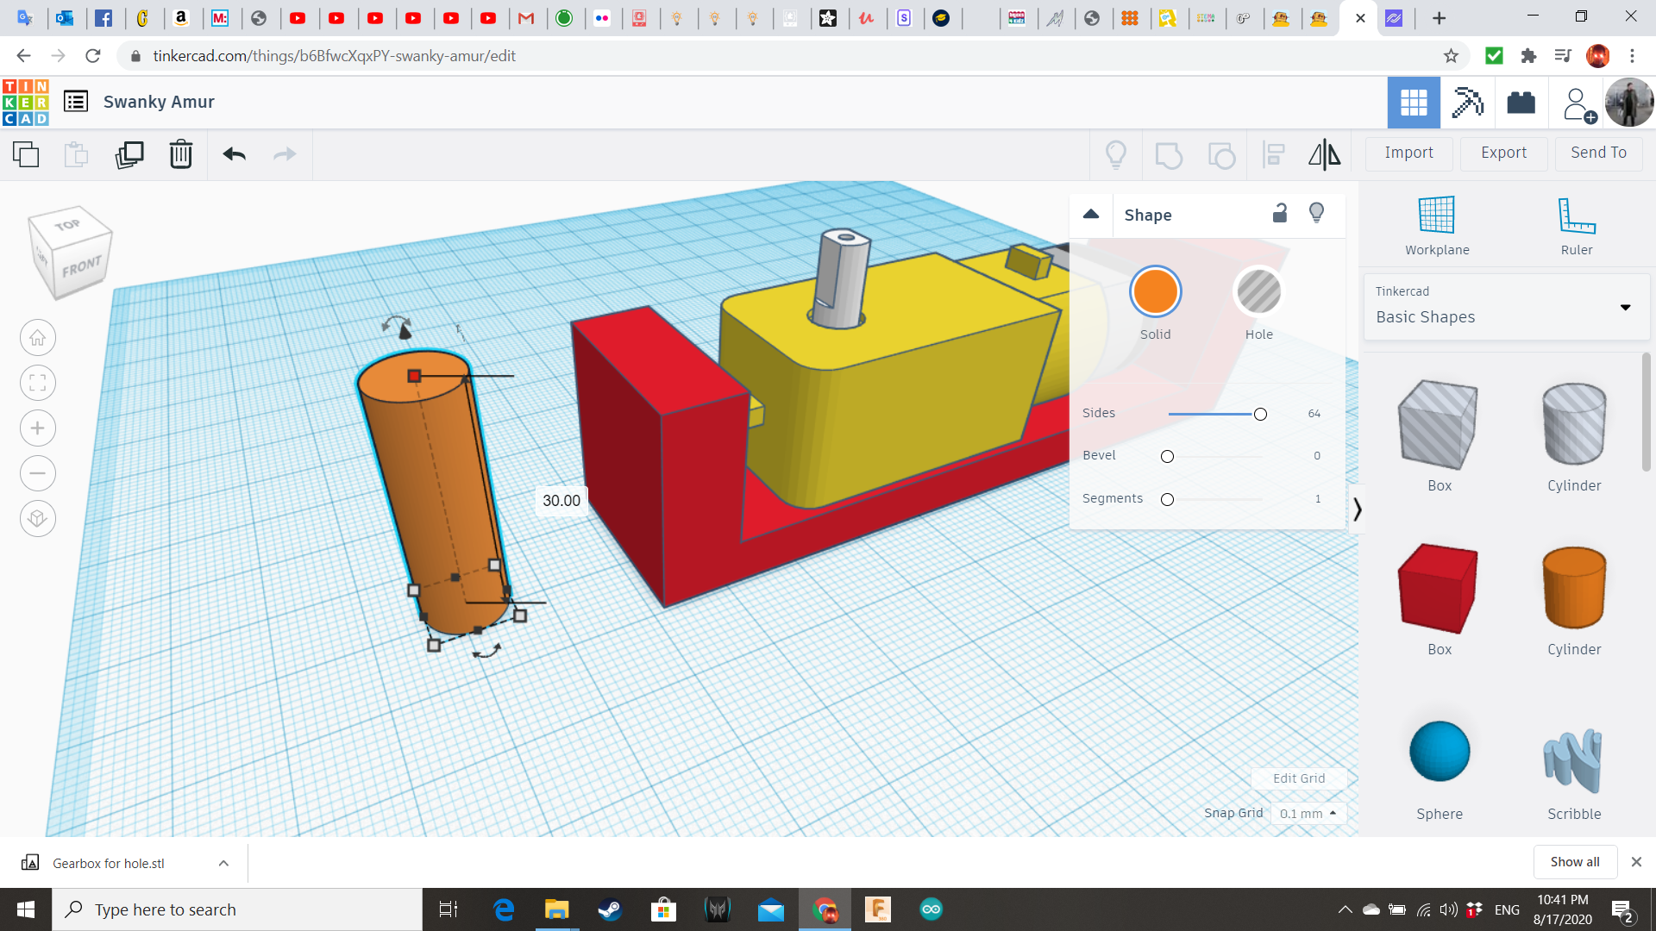Switch the shape to Hole mode
1656x931 pixels.
[1258, 291]
